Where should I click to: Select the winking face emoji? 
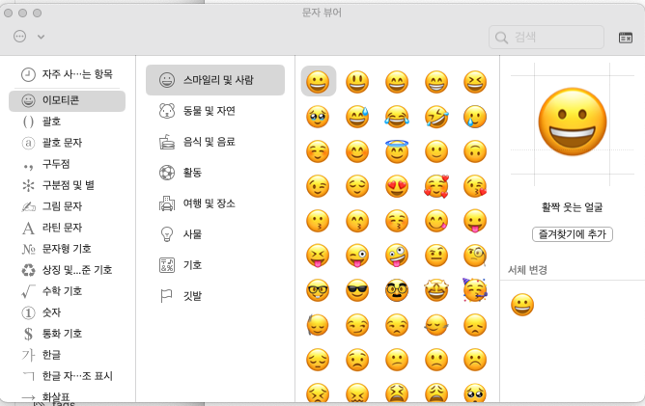[x=318, y=186]
